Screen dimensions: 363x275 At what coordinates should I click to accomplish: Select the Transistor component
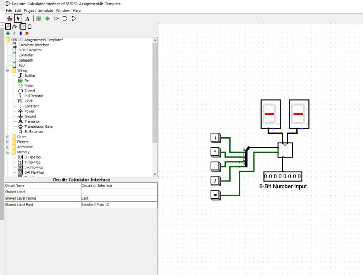32,121
